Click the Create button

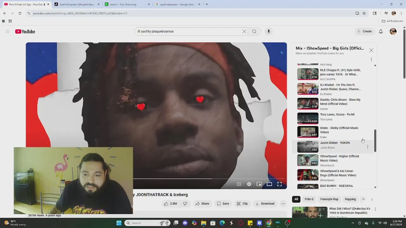click(x=364, y=31)
